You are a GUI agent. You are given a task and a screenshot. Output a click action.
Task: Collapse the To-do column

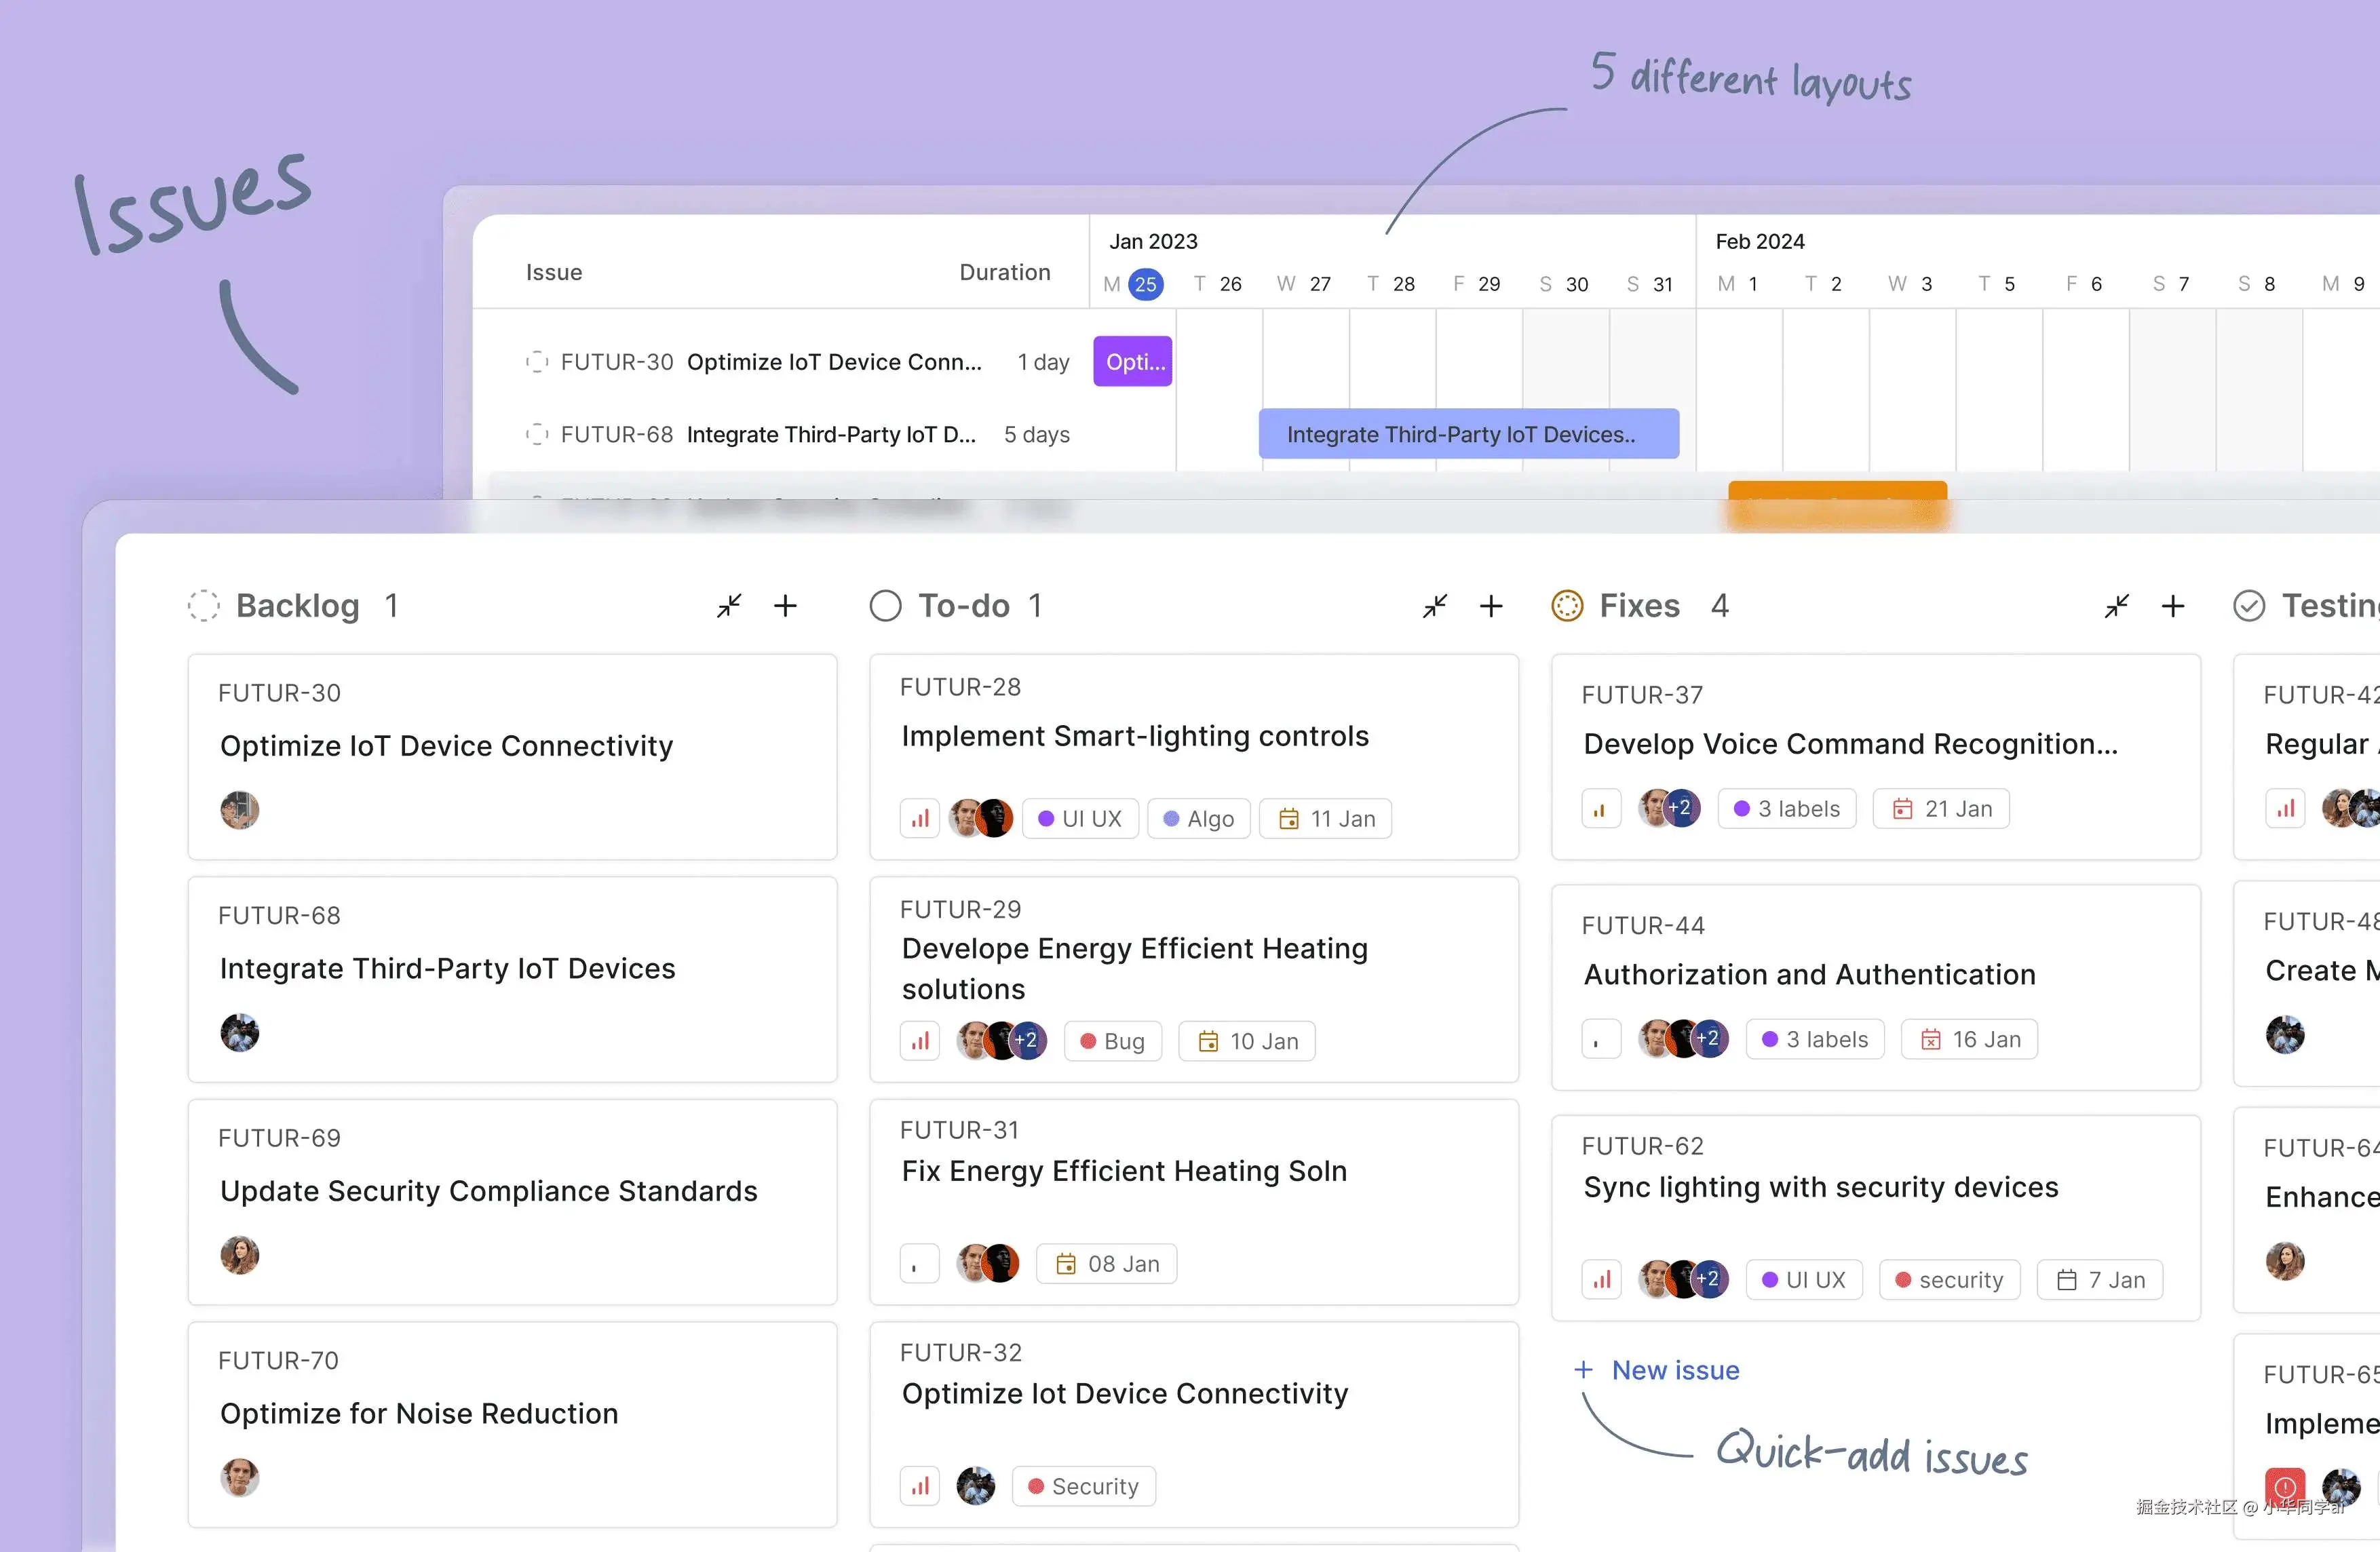tap(1435, 606)
